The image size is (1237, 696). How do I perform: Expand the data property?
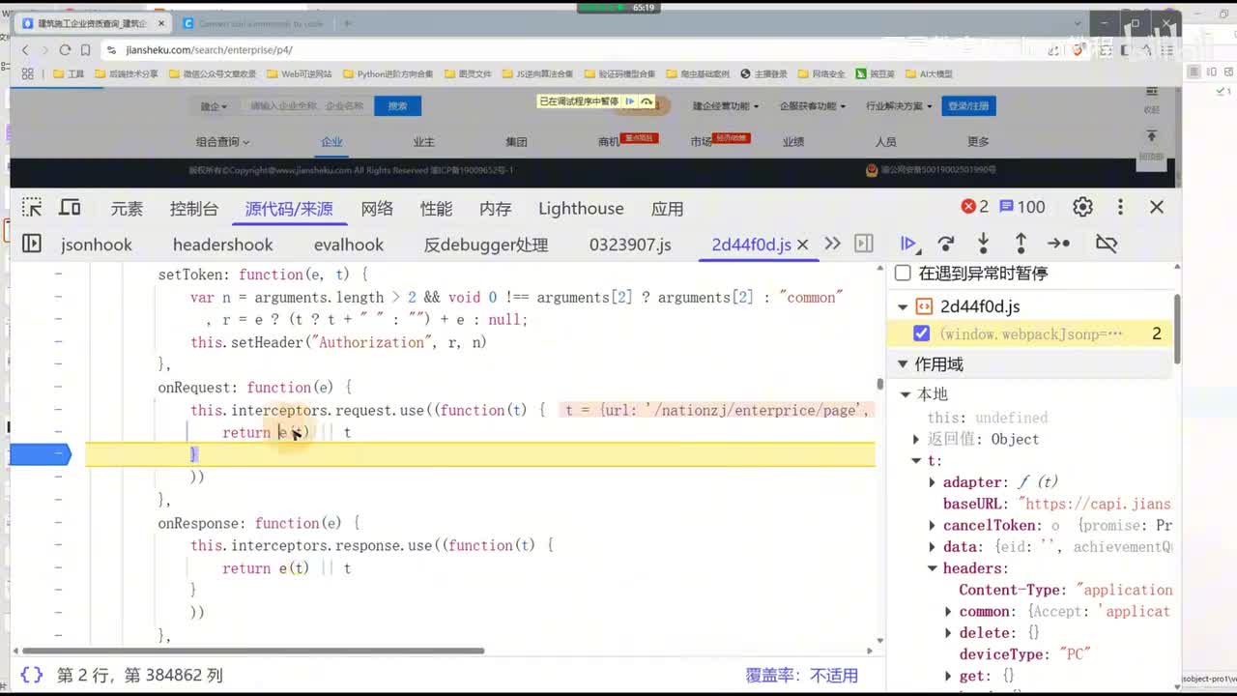coord(933,547)
